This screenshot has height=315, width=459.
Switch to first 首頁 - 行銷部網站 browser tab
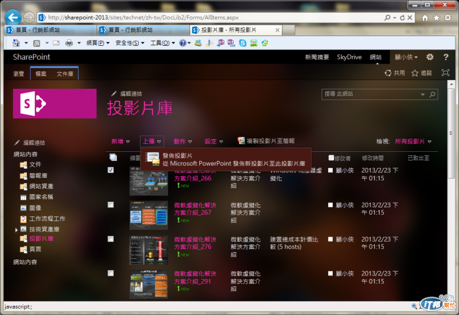pyautogui.click(x=50, y=30)
